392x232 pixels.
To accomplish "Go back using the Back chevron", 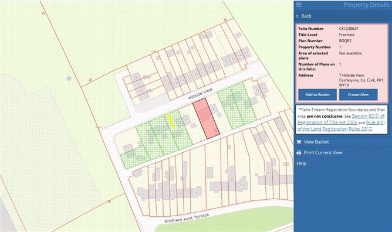I will point(298,16).
